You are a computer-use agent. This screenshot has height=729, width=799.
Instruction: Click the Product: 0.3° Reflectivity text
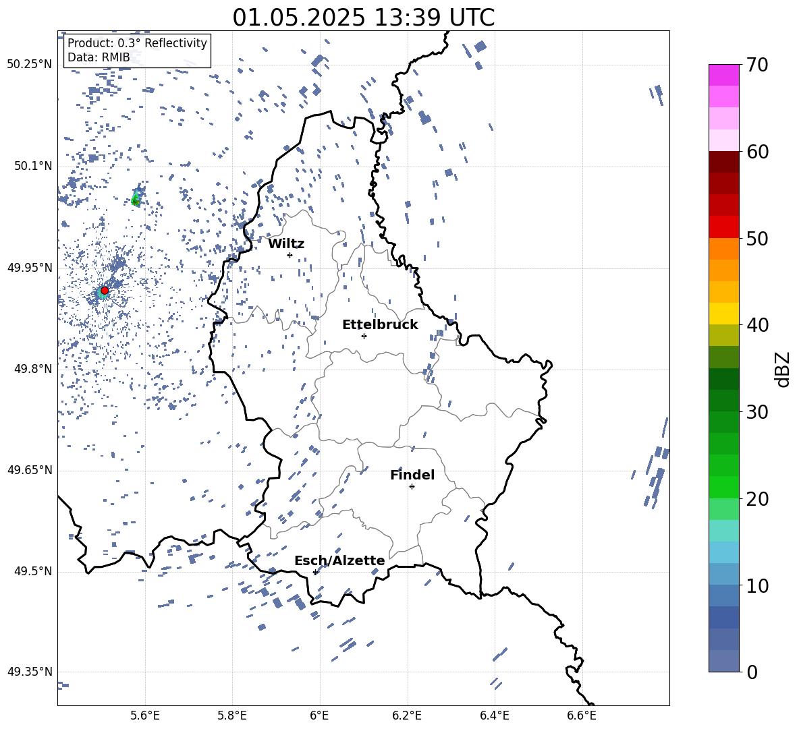137,42
